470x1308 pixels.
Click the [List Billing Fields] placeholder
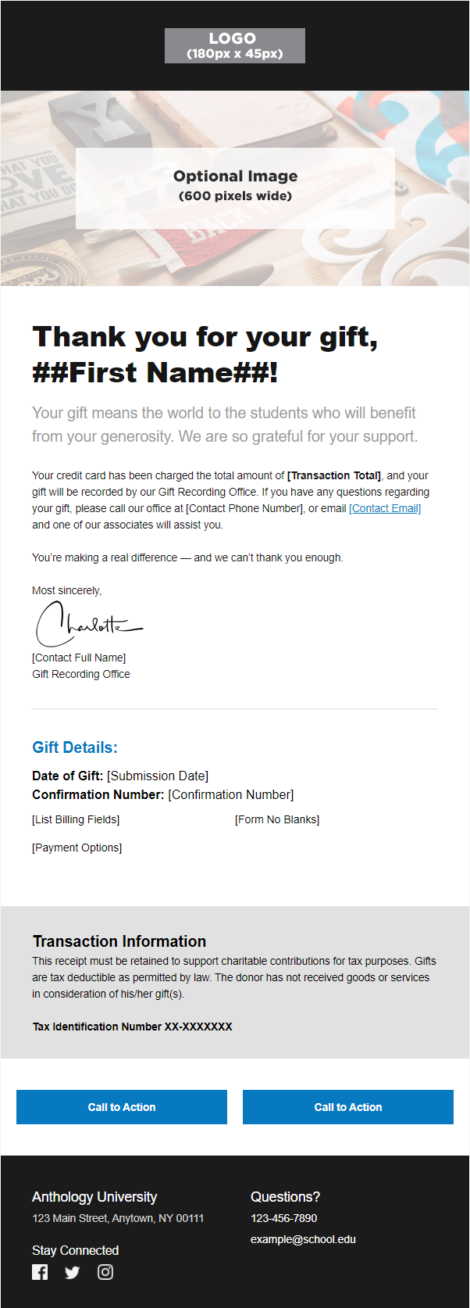(76, 819)
